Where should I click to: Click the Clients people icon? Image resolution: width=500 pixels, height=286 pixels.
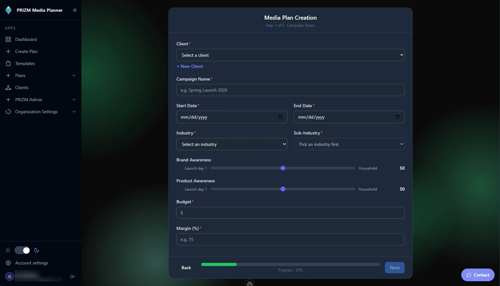(x=8, y=88)
